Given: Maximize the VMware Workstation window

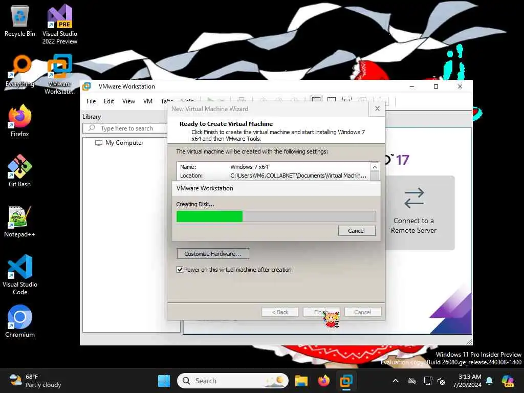Looking at the screenshot, I should 436,86.
